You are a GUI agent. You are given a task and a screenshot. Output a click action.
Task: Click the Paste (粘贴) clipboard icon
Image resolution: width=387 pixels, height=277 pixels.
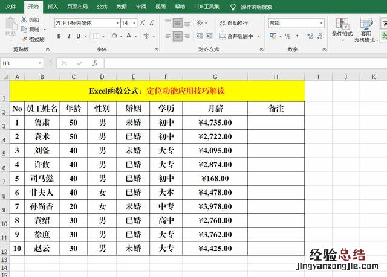[11, 24]
